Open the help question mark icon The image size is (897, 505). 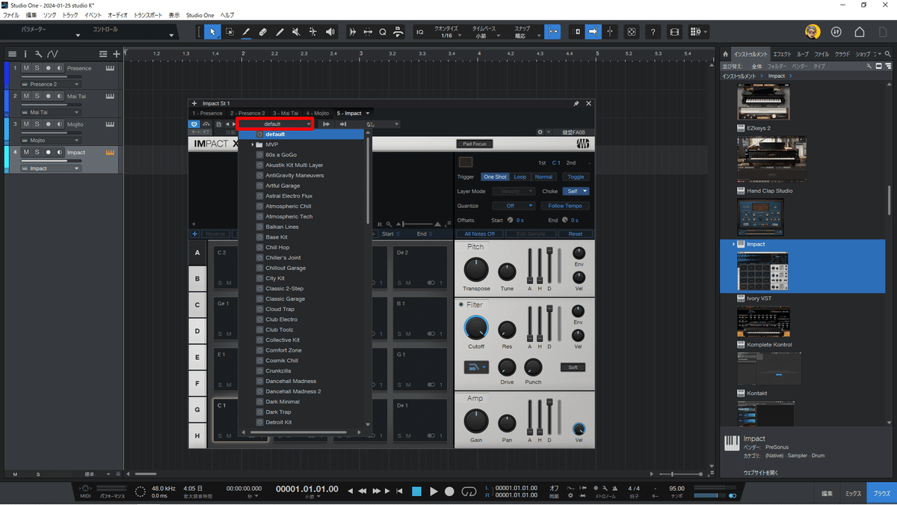coord(653,32)
